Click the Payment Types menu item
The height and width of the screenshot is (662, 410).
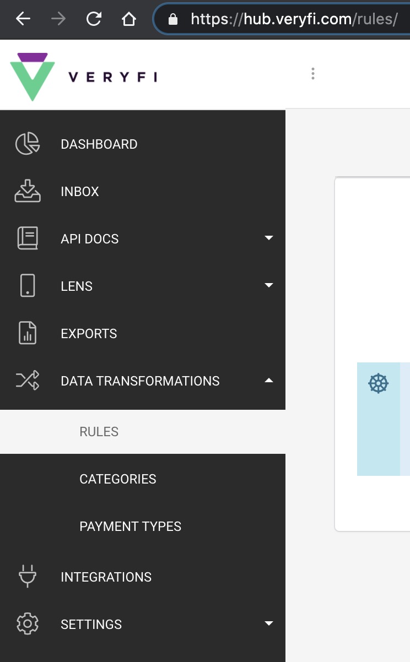[x=130, y=526]
